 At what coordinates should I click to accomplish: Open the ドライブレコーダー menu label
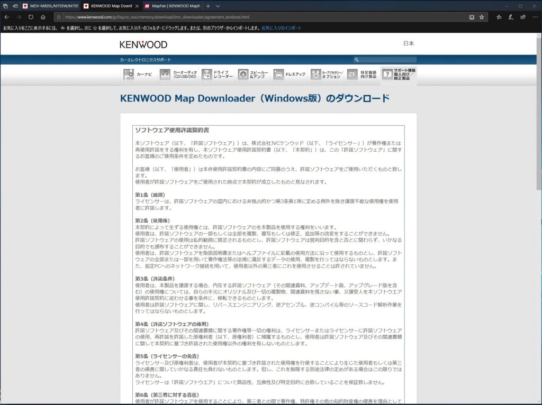[223, 74]
